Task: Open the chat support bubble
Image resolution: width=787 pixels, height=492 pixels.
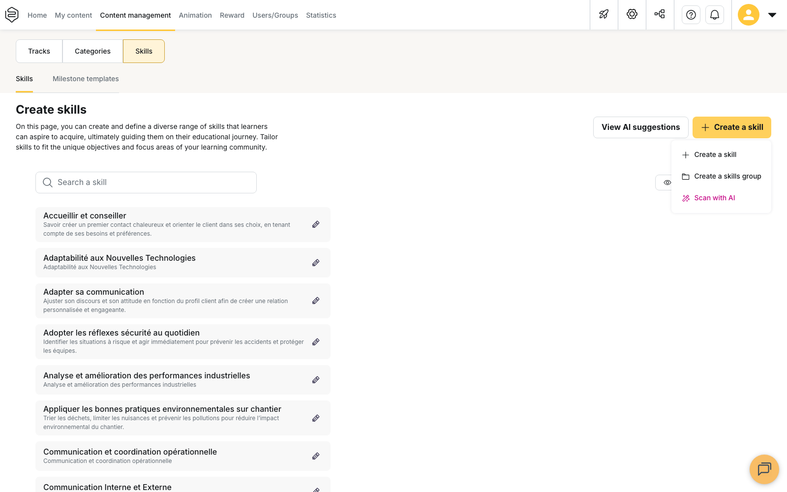Action: [764, 469]
